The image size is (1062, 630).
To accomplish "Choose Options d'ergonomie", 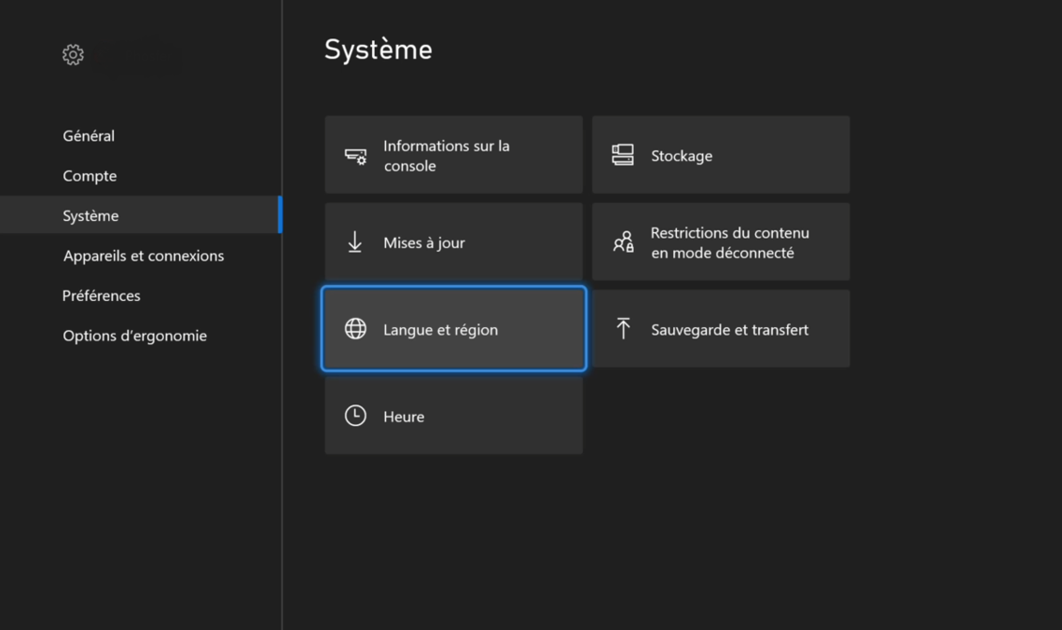I will click(x=135, y=336).
